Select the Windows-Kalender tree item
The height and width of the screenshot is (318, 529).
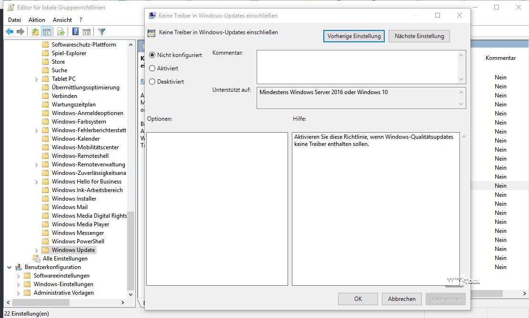click(76, 138)
